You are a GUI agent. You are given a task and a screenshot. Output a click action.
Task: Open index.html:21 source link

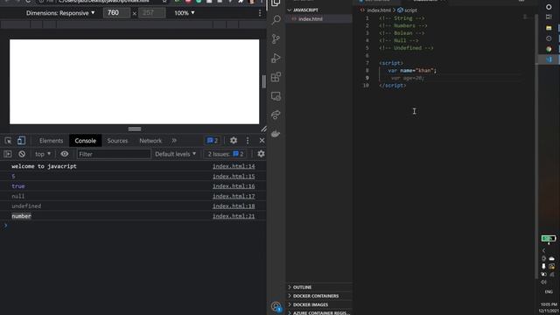[234, 216]
